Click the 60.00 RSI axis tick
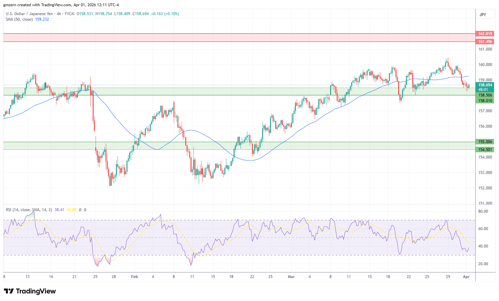Viewport: 499px width, 301px height. coord(483,229)
